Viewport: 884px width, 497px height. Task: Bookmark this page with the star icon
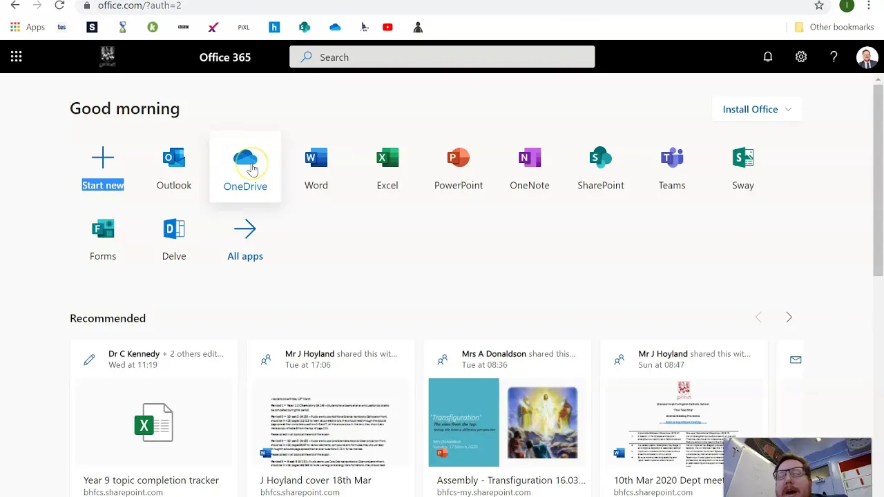[819, 6]
